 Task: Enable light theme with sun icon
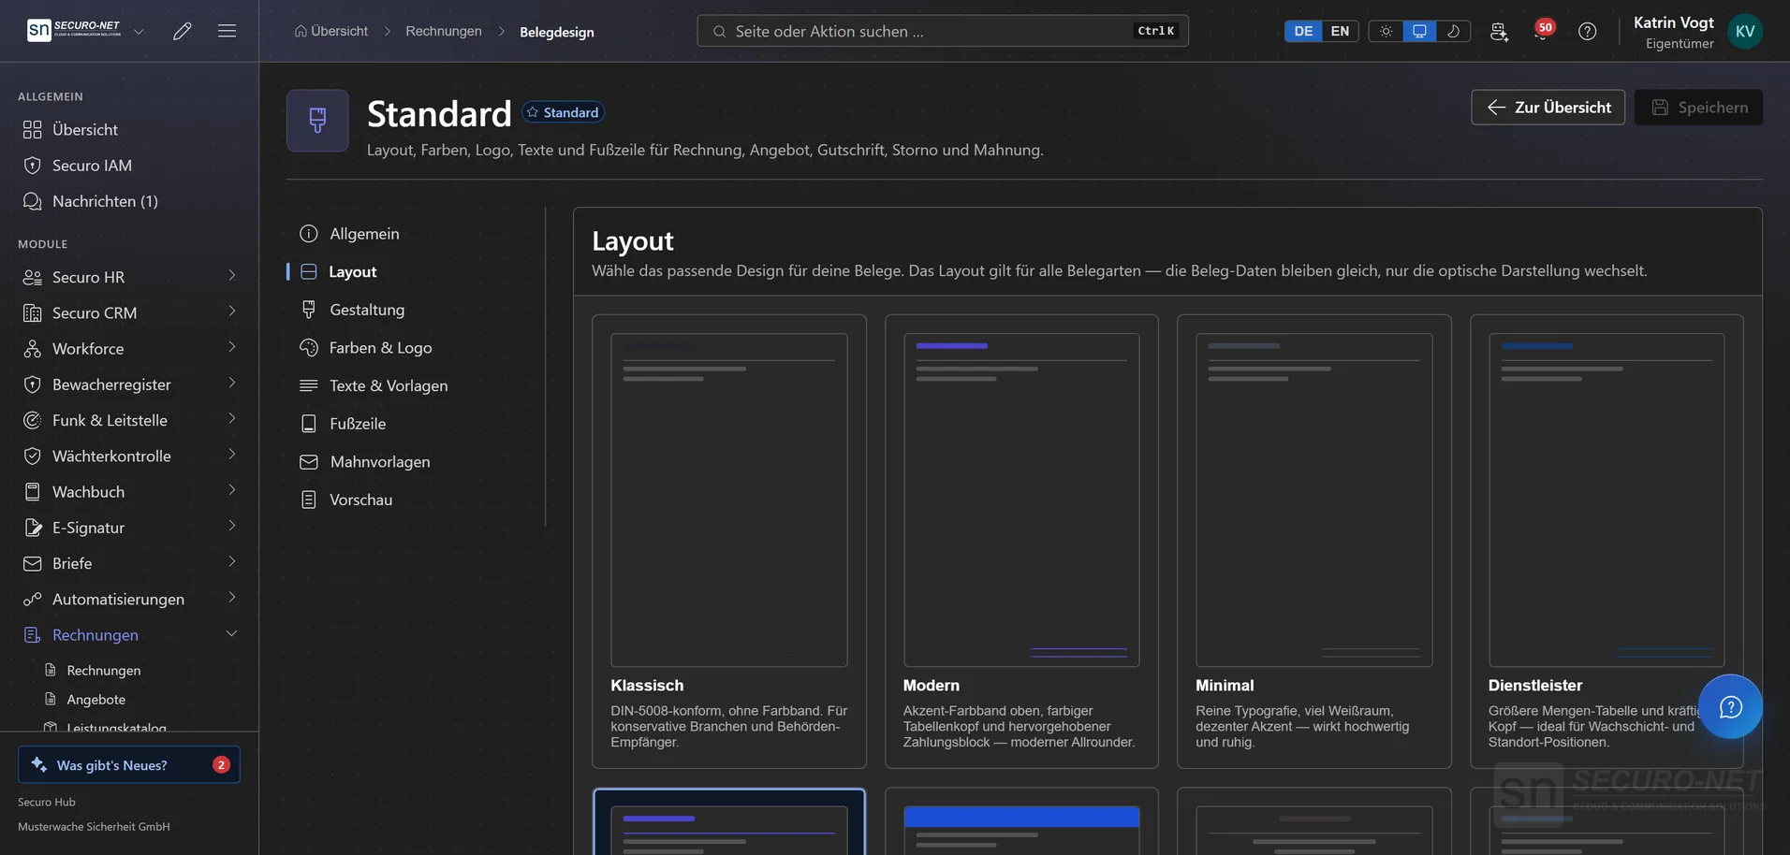[x=1386, y=31]
